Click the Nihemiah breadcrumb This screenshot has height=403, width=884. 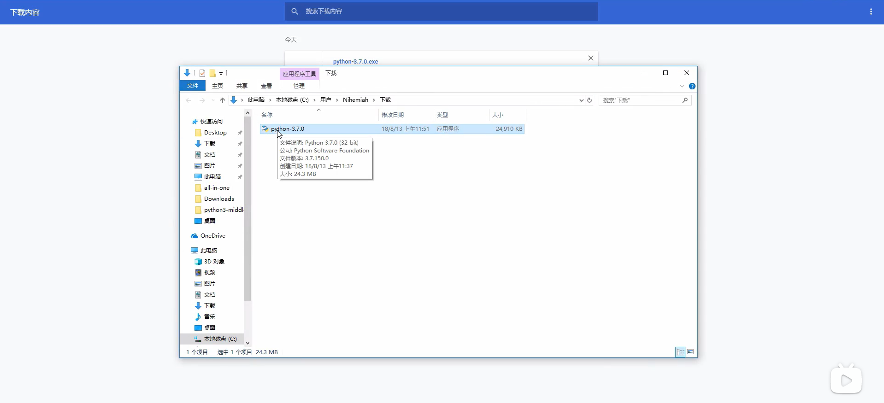[355, 100]
